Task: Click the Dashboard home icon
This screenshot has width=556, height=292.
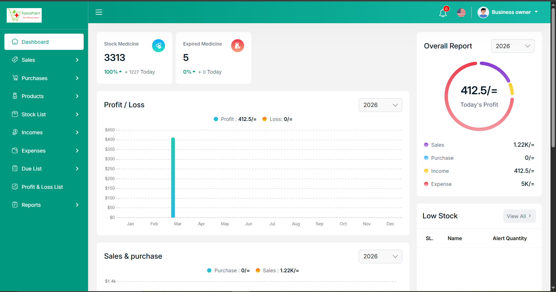Action: coord(15,42)
